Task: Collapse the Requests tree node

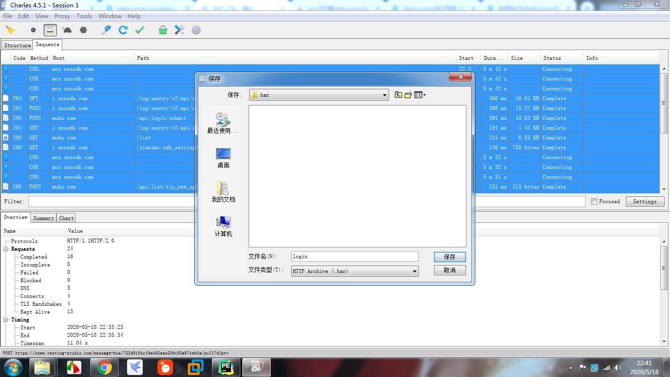Action: point(6,249)
